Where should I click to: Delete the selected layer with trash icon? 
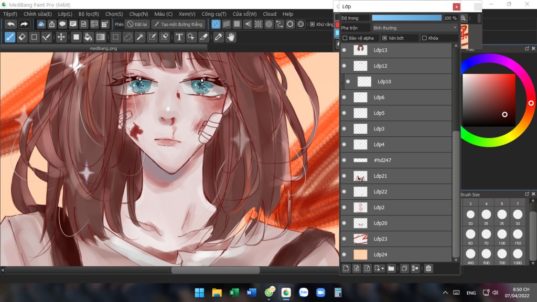[x=428, y=268]
